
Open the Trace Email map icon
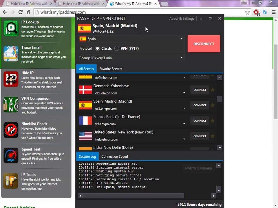point(11,54)
